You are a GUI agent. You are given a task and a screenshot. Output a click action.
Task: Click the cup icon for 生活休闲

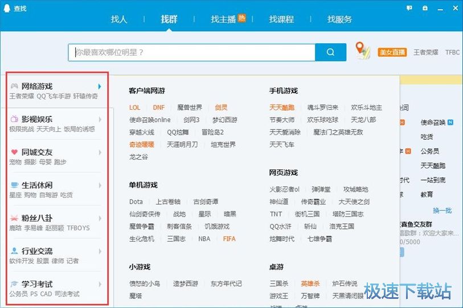point(14,185)
